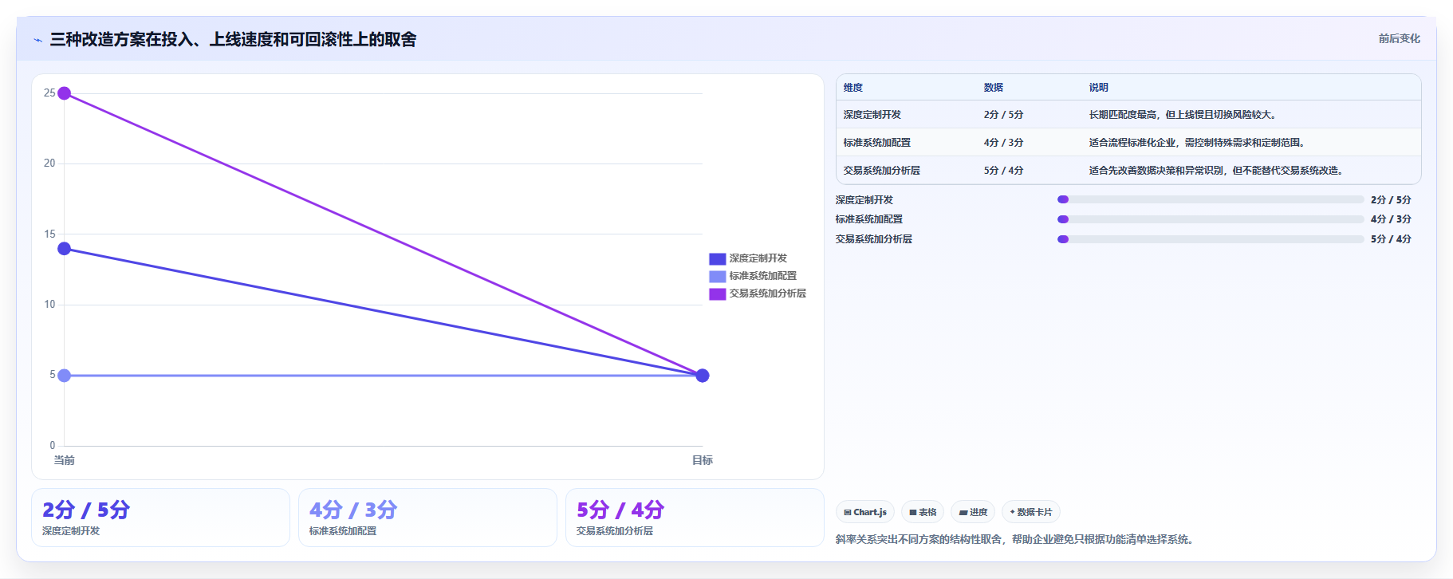Click progress label 深度定制开发
The width and height of the screenshot is (1453, 579).
point(864,200)
